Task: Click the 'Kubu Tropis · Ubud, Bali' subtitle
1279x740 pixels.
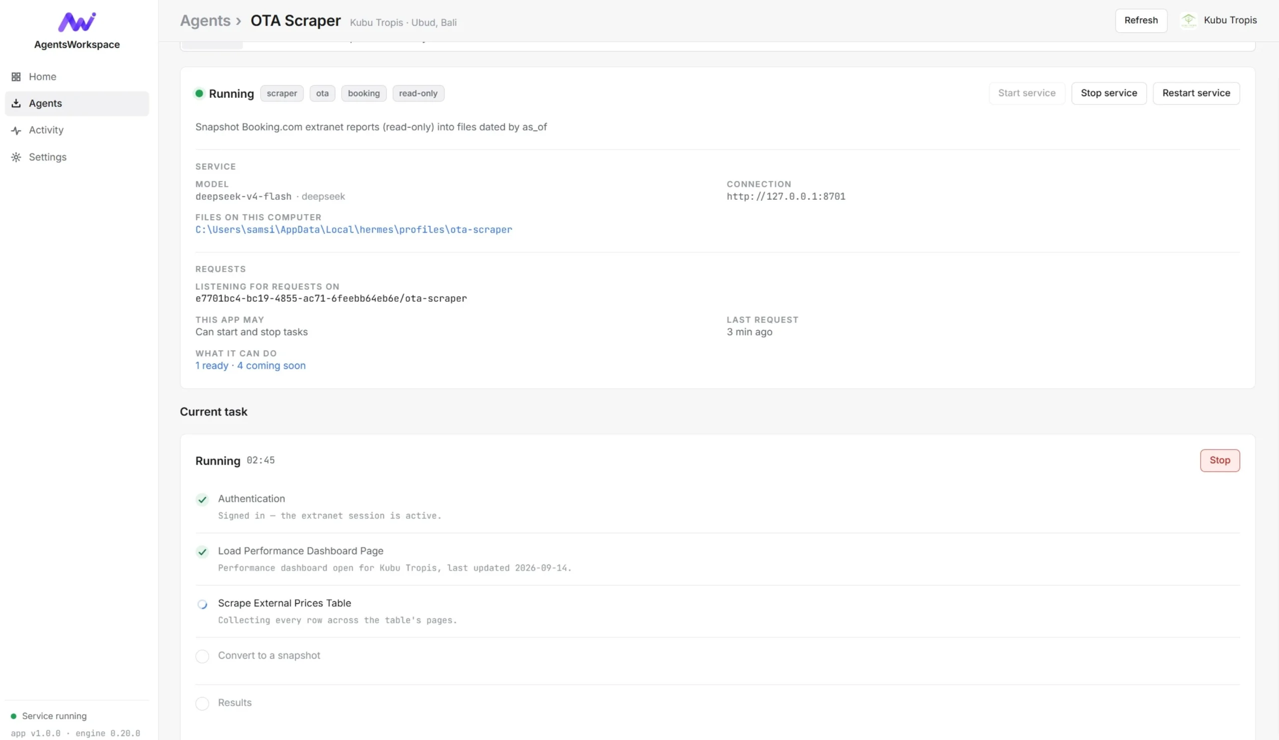Action: click(403, 23)
